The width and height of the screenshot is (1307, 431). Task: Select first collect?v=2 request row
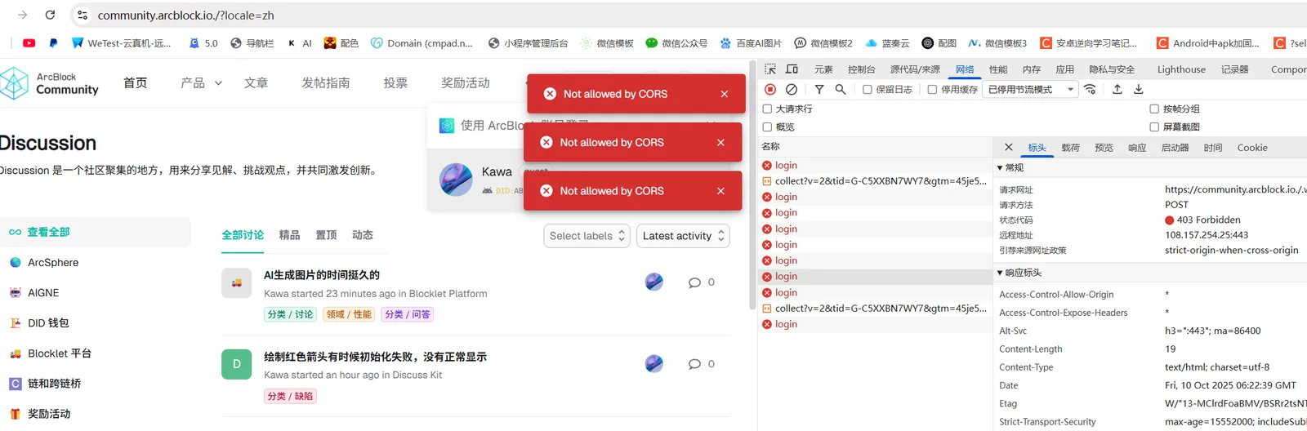click(x=875, y=181)
